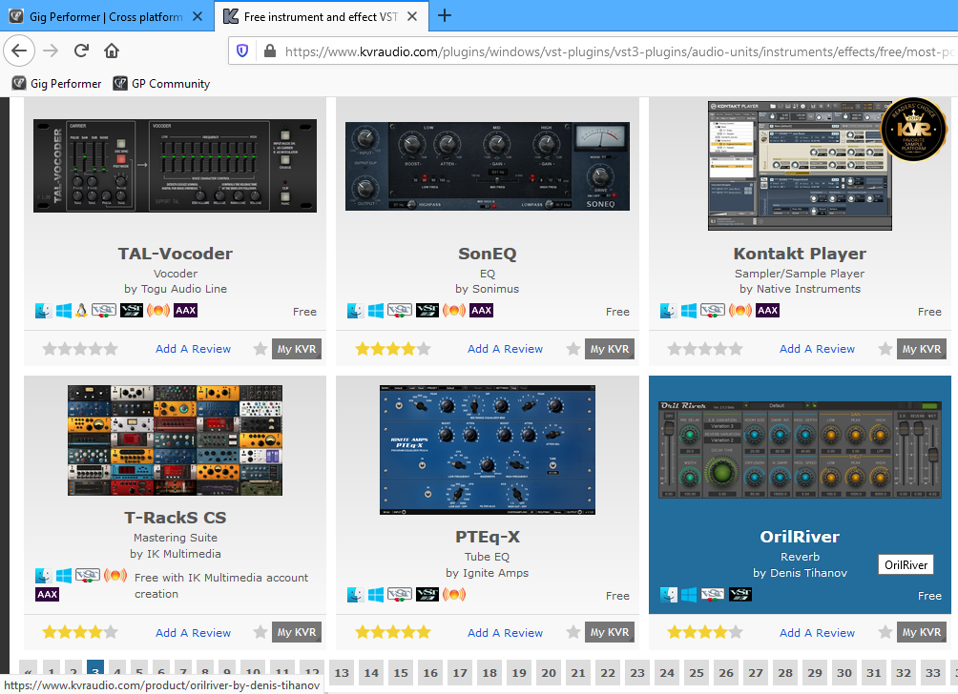Image resolution: width=958 pixels, height=694 pixels.
Task: Click VST3 badge under SonEQ
Action: click(x=427, y=311)
